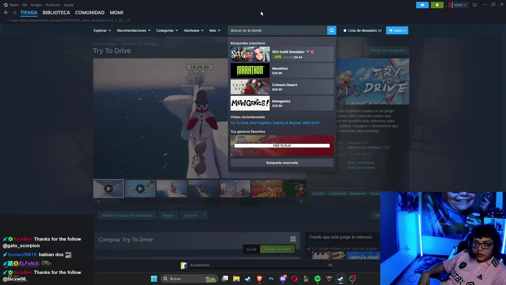Focus the Buscar en la tienda field
Image resolution: width=506 pixels, height=285 pixels.
(278, 30)
